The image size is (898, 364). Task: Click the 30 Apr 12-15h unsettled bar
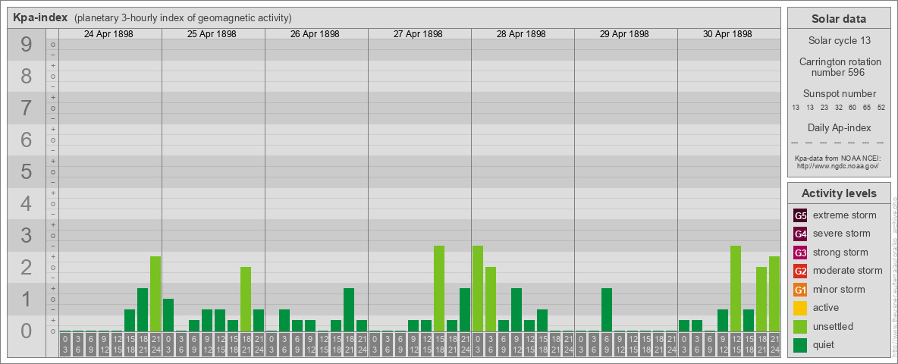click(x=736, y=289)
